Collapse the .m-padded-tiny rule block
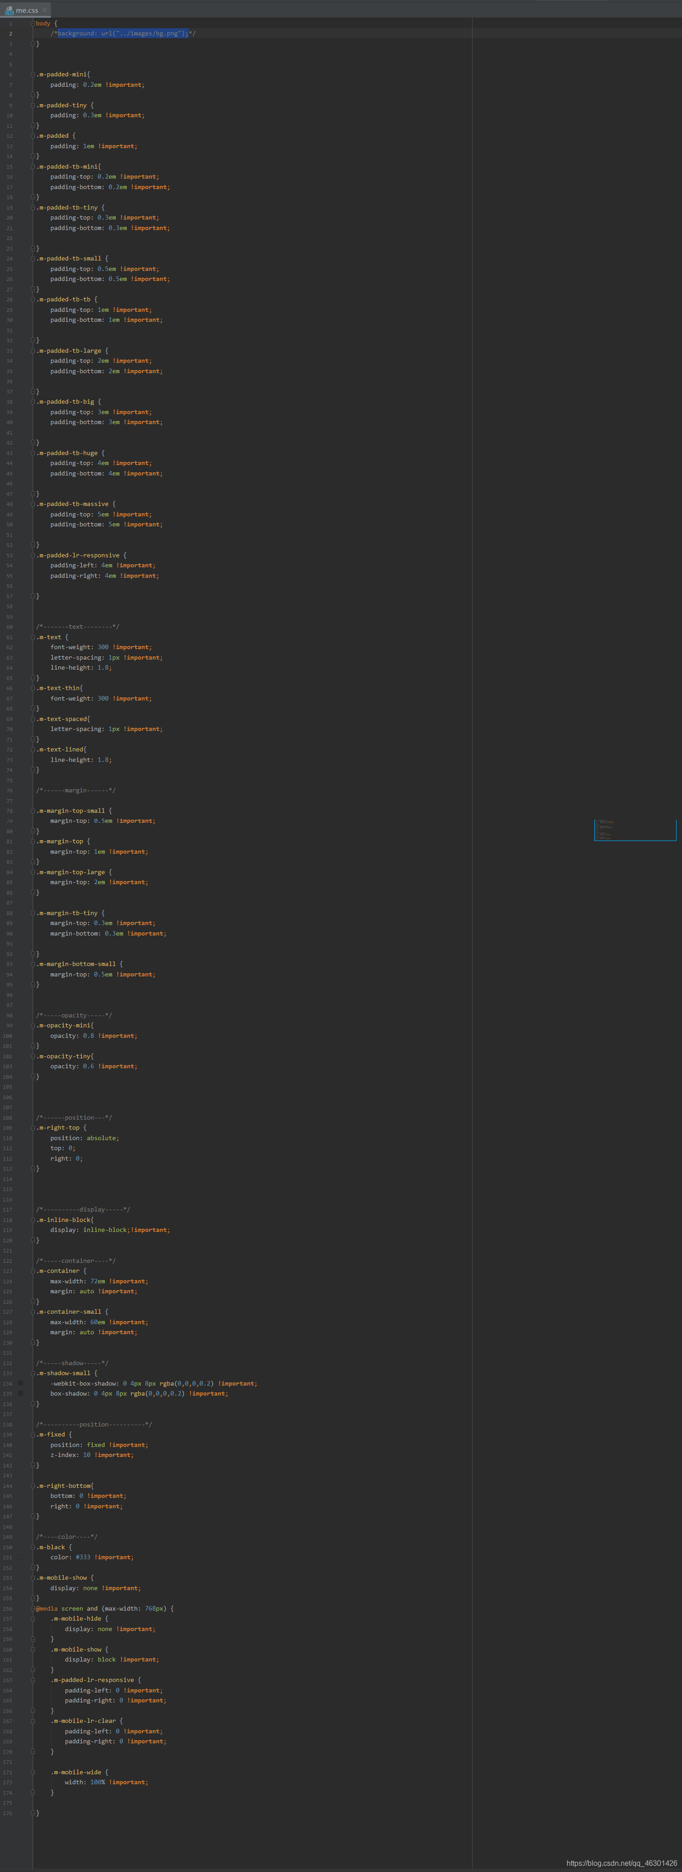 click(33, 105)
